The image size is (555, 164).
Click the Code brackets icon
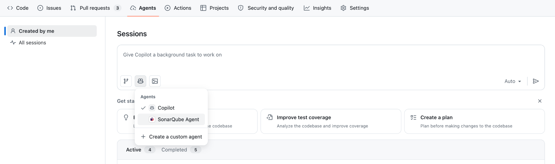[x=10, y=8]
